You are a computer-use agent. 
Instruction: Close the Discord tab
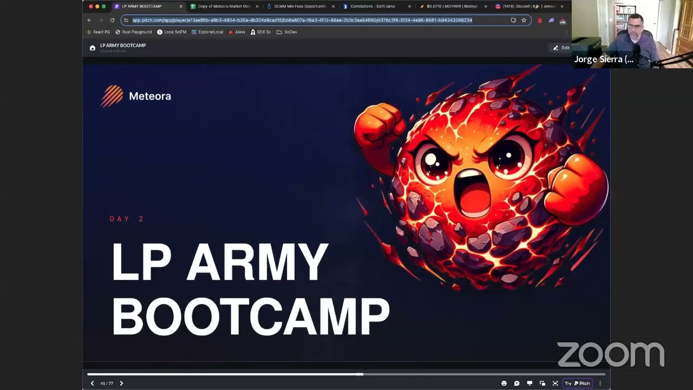562,6
